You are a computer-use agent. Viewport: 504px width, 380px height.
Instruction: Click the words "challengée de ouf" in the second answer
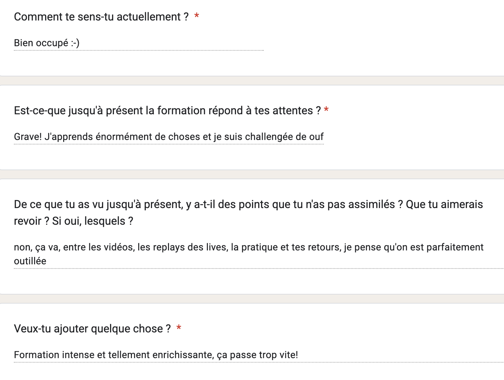pyautogui.click(x=284, y=137)
